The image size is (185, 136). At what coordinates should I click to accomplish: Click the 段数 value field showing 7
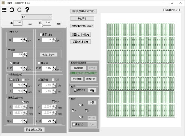pos(18,121)
